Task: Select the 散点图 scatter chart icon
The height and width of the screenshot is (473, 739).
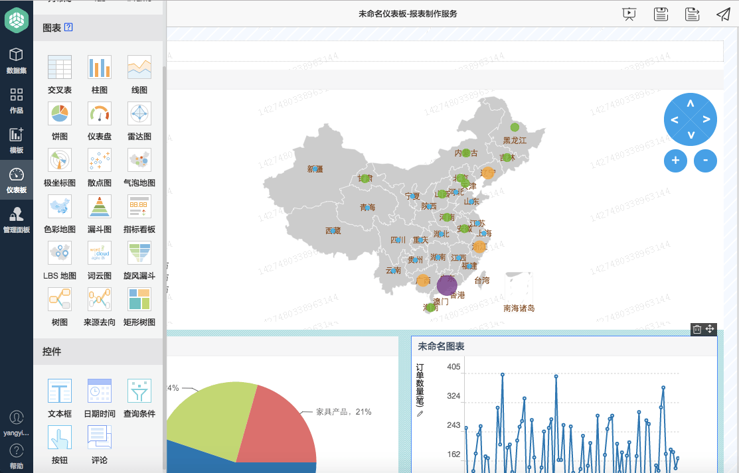Action: (x=100, y=160)
